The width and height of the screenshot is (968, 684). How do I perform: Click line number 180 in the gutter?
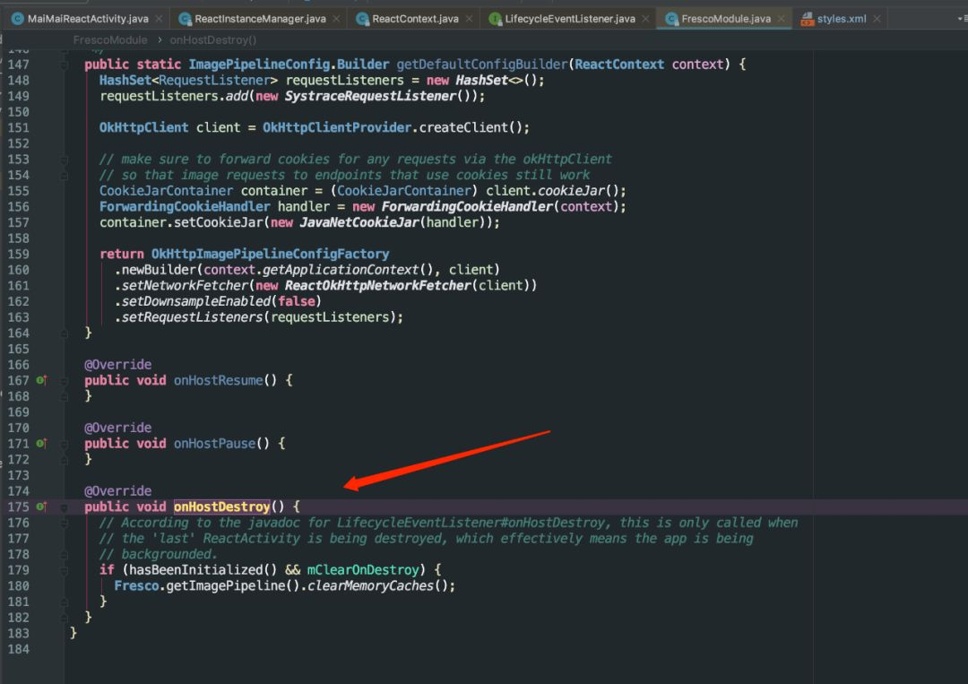click(19, 586)
